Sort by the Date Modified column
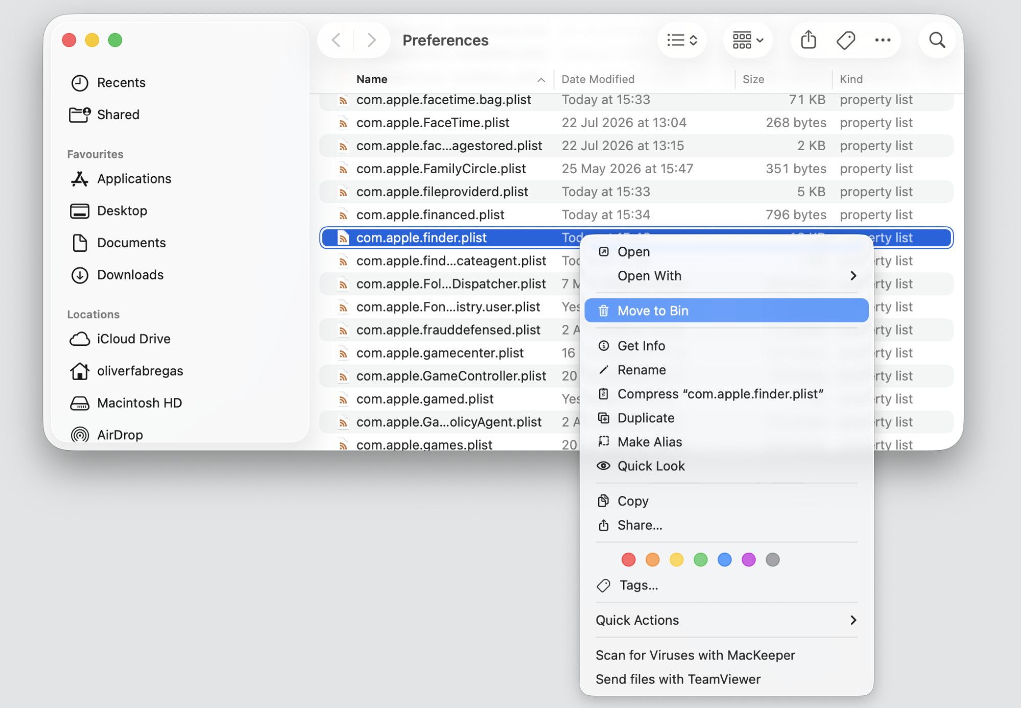The width and height of the screenshot is (1021, 708). pyautogui.click(x=598, y=79)
